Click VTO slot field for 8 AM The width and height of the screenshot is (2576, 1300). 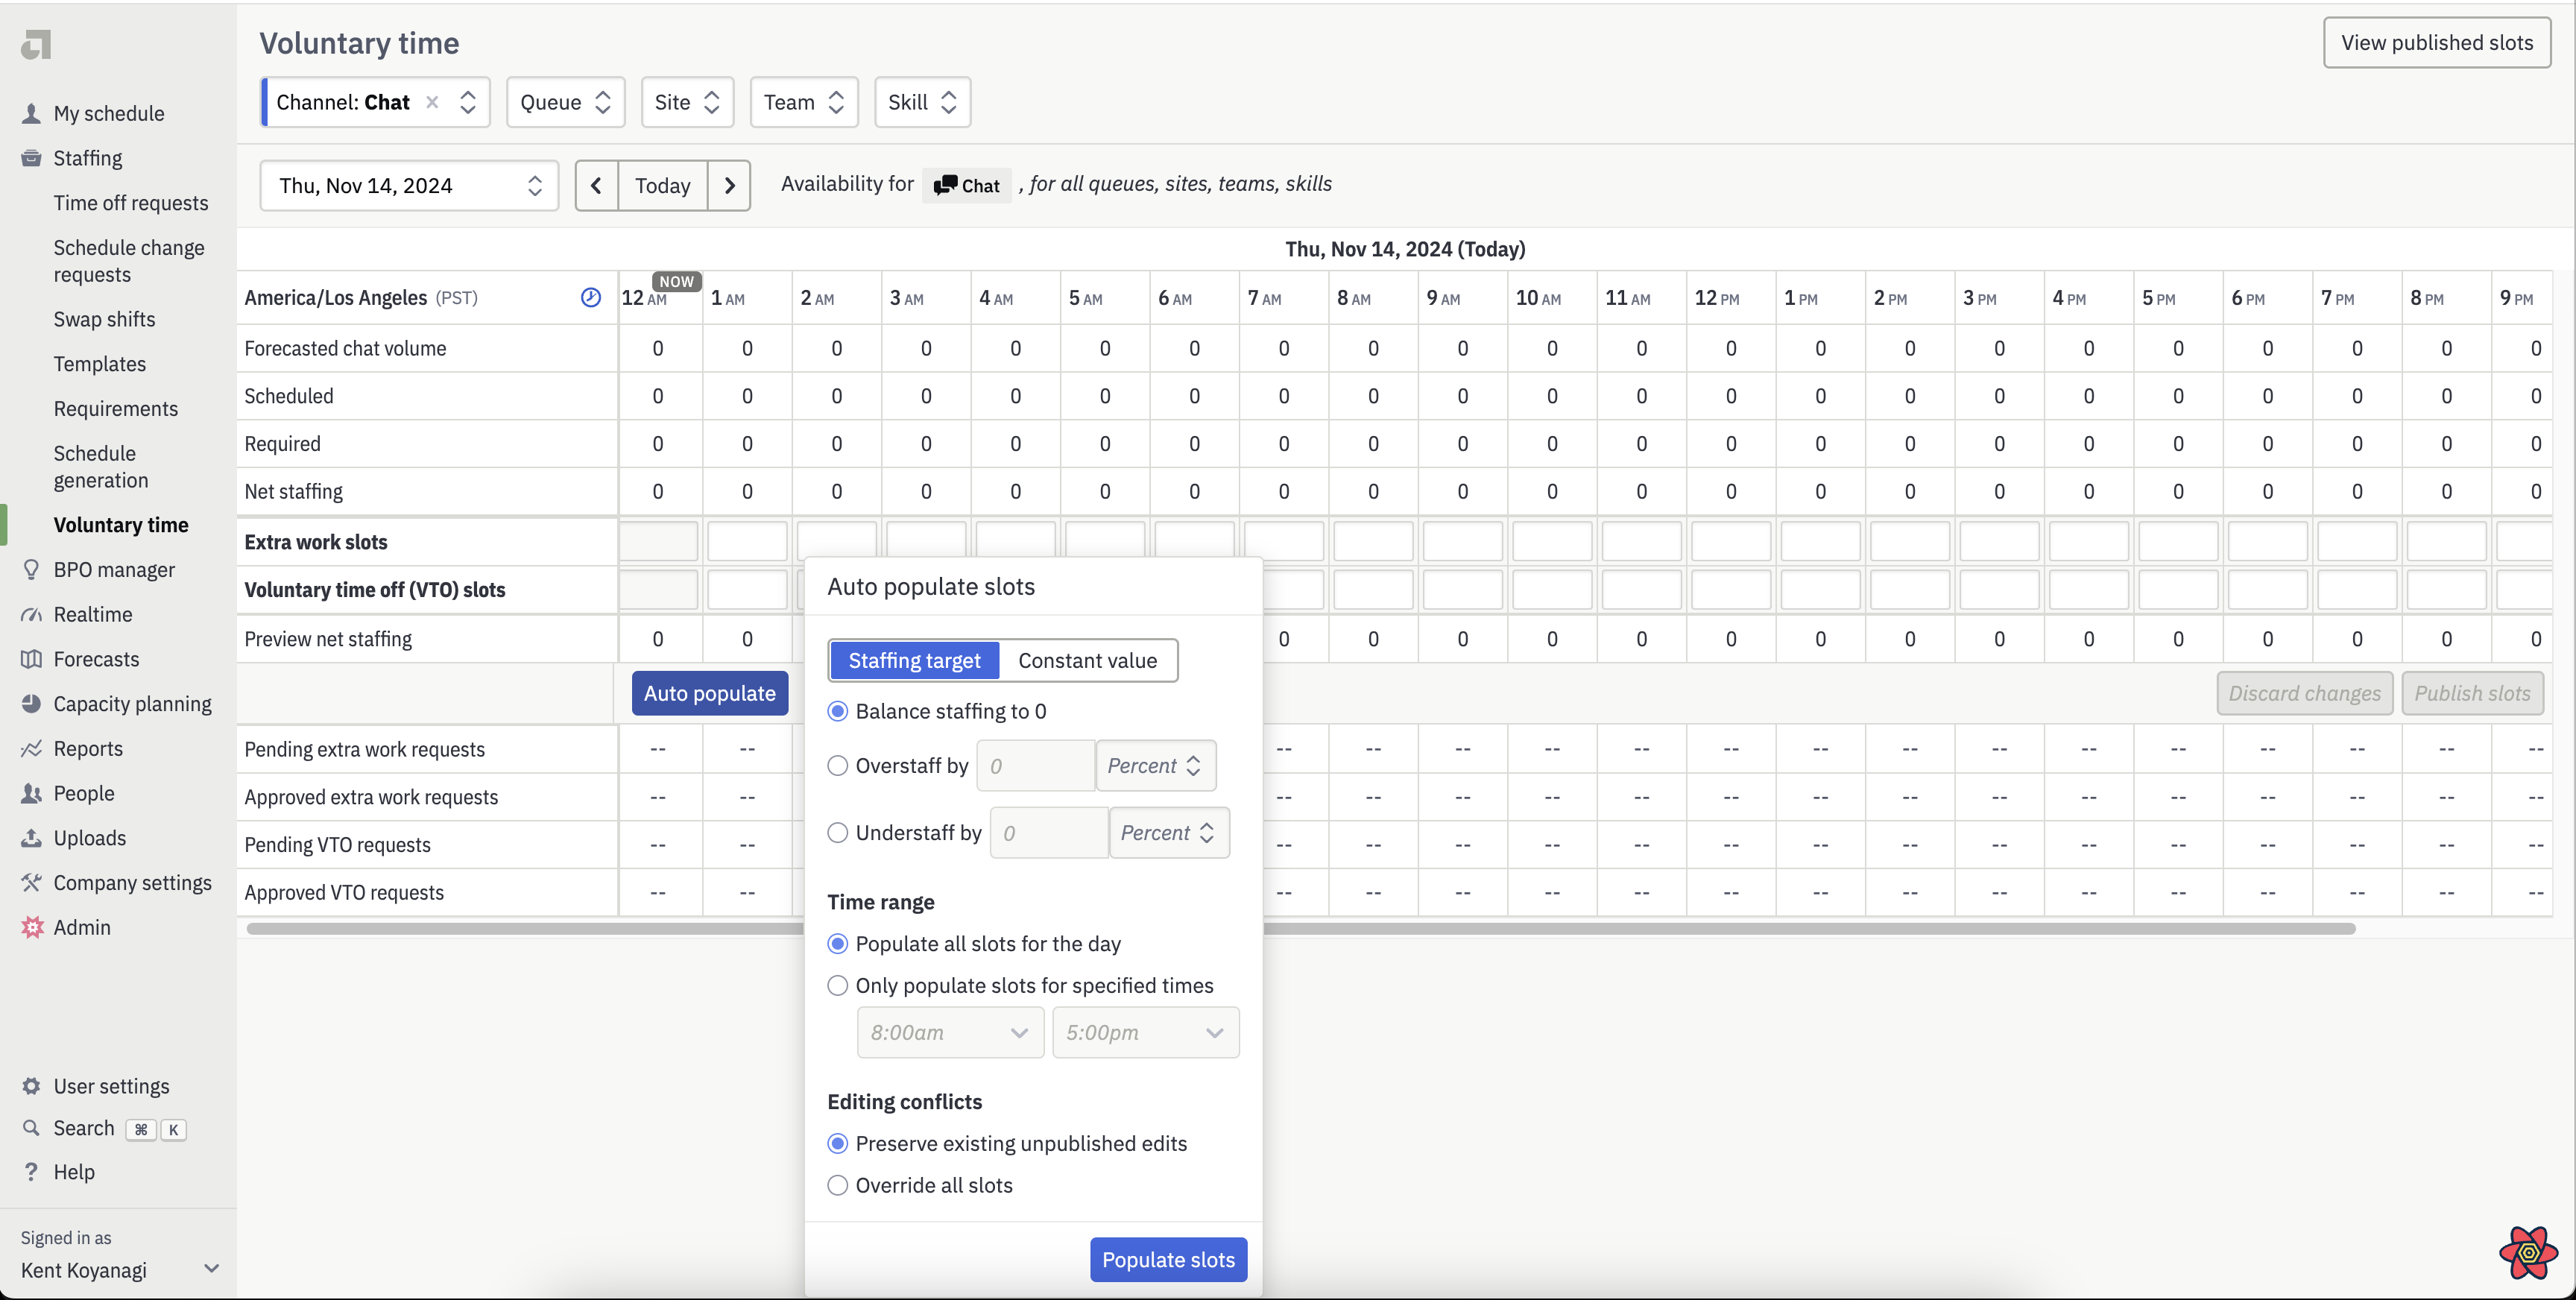pos(1373,589)
